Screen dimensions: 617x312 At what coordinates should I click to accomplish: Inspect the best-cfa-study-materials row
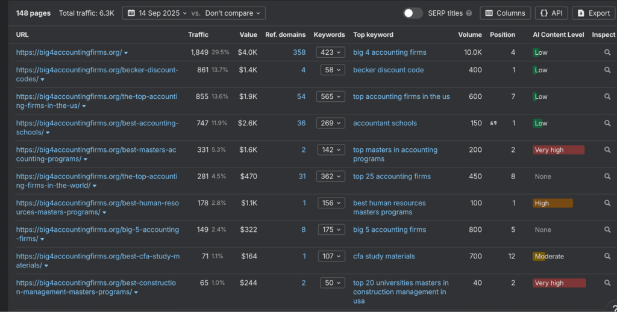point(607,256)
